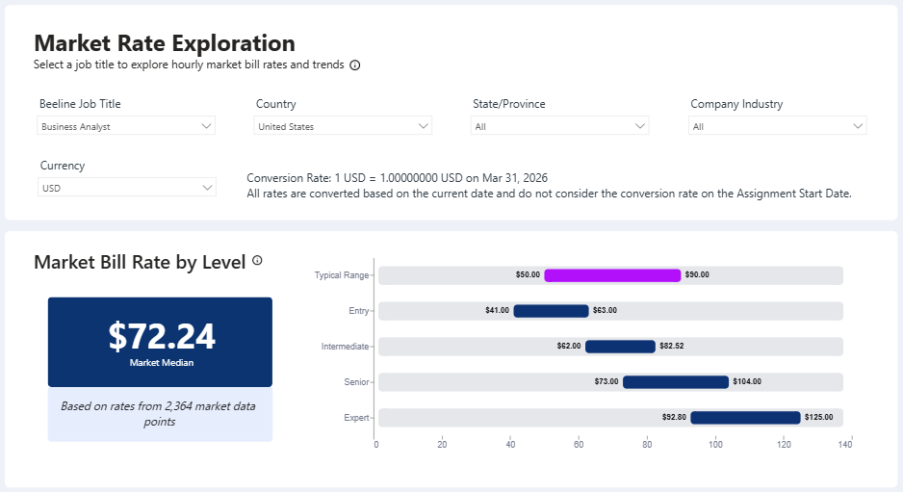Click the Expert level rate bar
Image resolution: width=903 pixels, height=492 pixels.
click(x=746, y=418)
